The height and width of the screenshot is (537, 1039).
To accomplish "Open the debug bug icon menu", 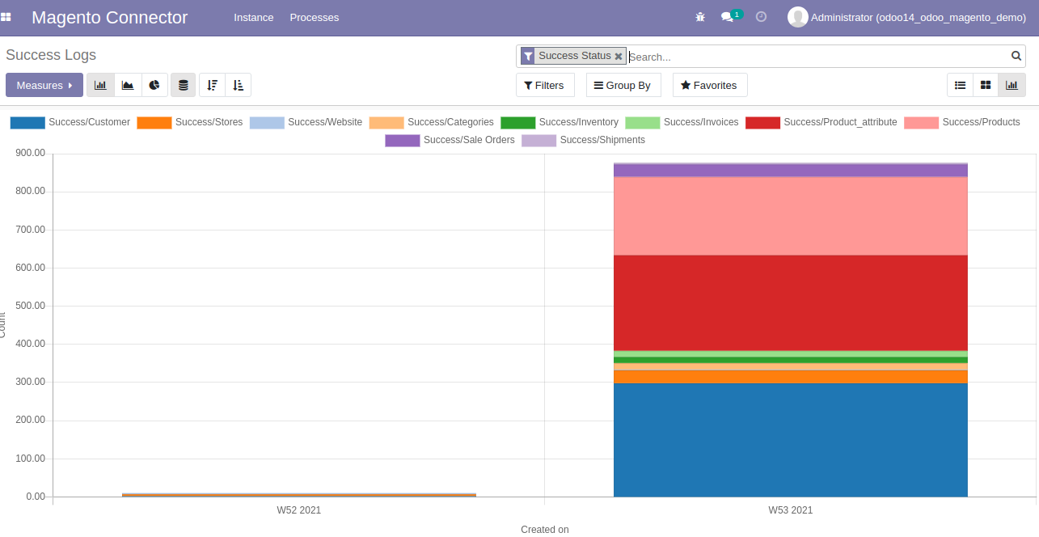I will (700, 17).
